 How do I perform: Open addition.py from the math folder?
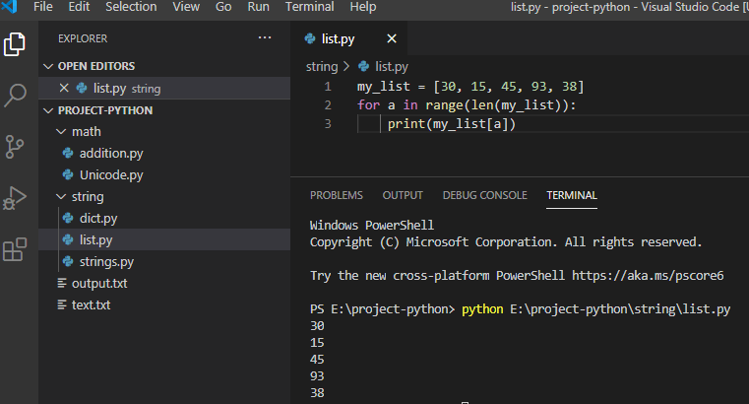click(x=111, y=153)
